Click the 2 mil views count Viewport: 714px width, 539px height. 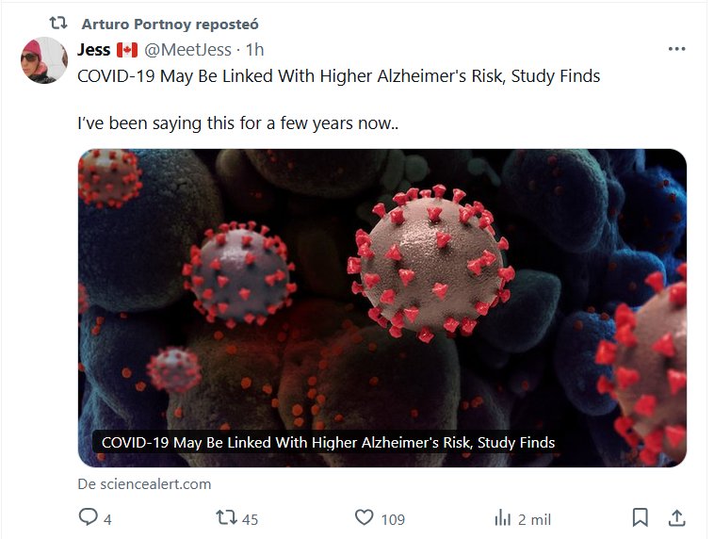[x=534, y=518]
